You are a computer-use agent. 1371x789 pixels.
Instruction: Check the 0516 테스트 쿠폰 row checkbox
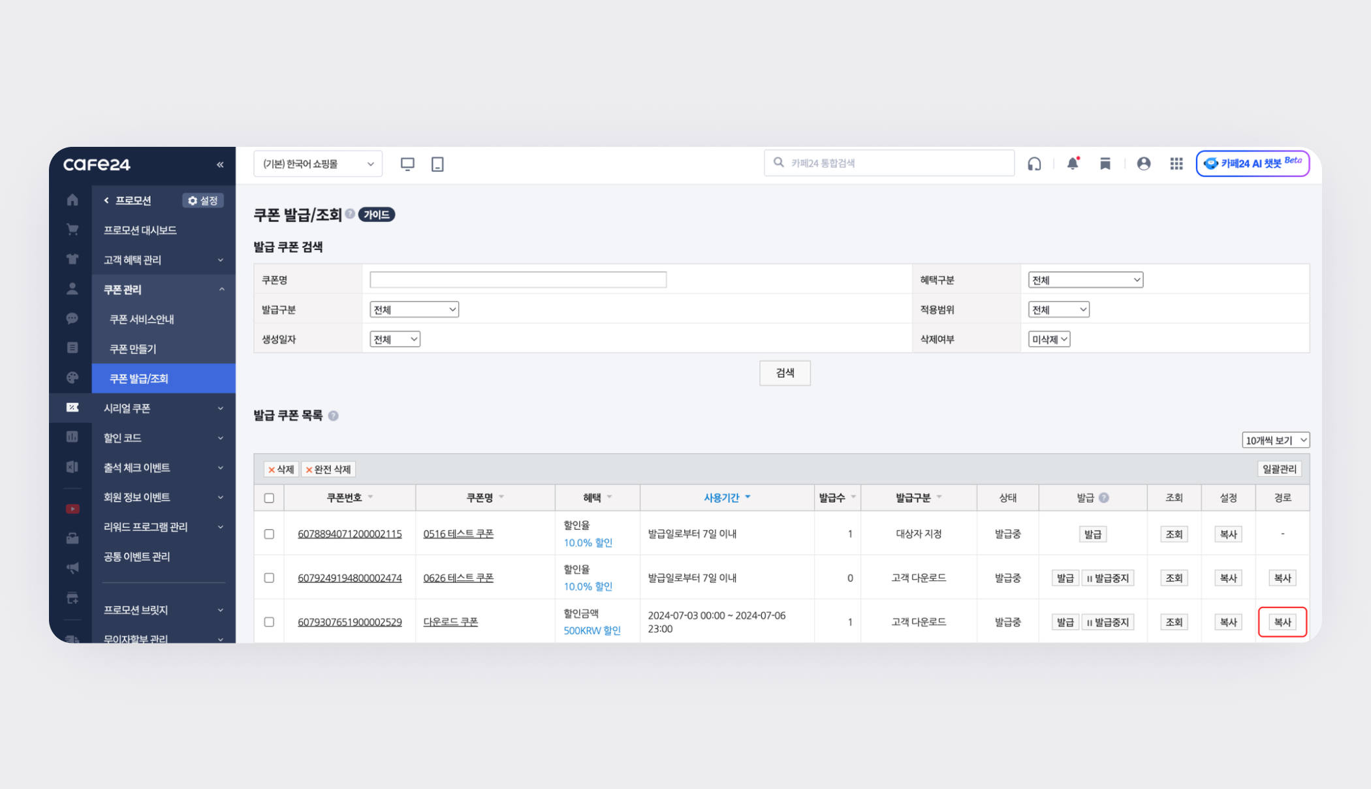269,534
